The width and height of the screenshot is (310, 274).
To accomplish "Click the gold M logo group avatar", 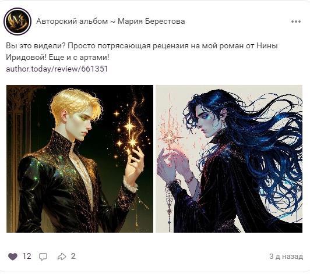I will click(17, 22).
